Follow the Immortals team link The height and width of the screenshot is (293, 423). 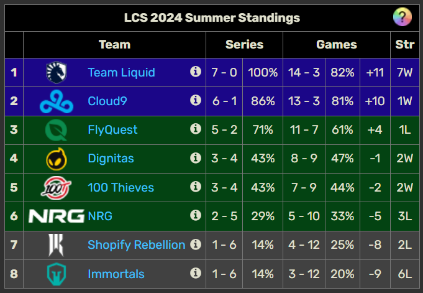[x=116, y=274]
